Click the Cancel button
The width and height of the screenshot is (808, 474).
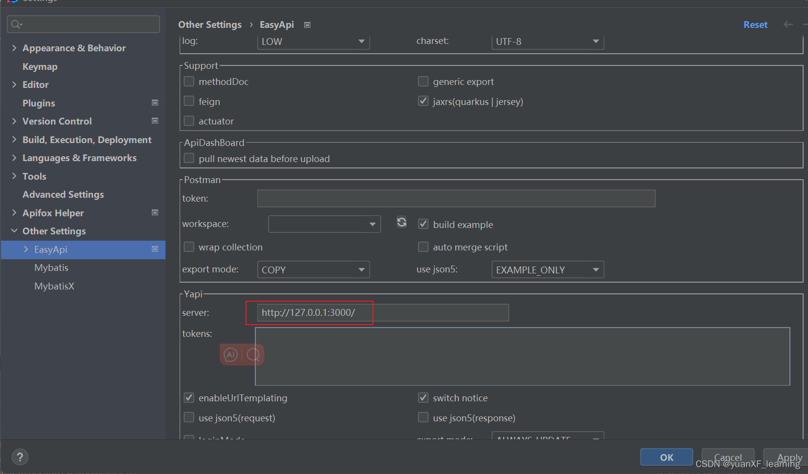(x=728, y=457)
